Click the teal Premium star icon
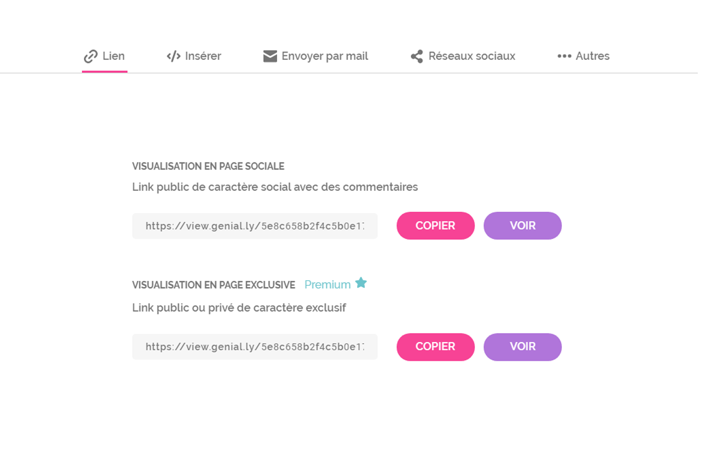 click(361, 284)
